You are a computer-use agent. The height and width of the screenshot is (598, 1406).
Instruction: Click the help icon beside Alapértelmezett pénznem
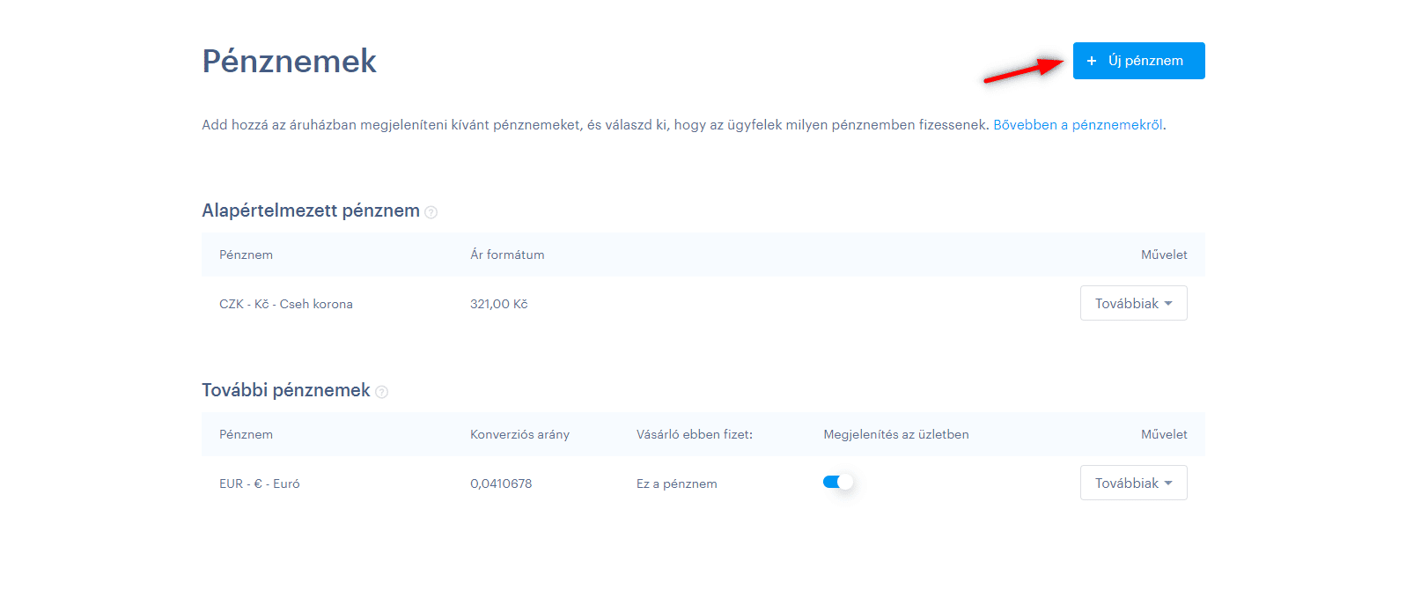click(431, 212)
